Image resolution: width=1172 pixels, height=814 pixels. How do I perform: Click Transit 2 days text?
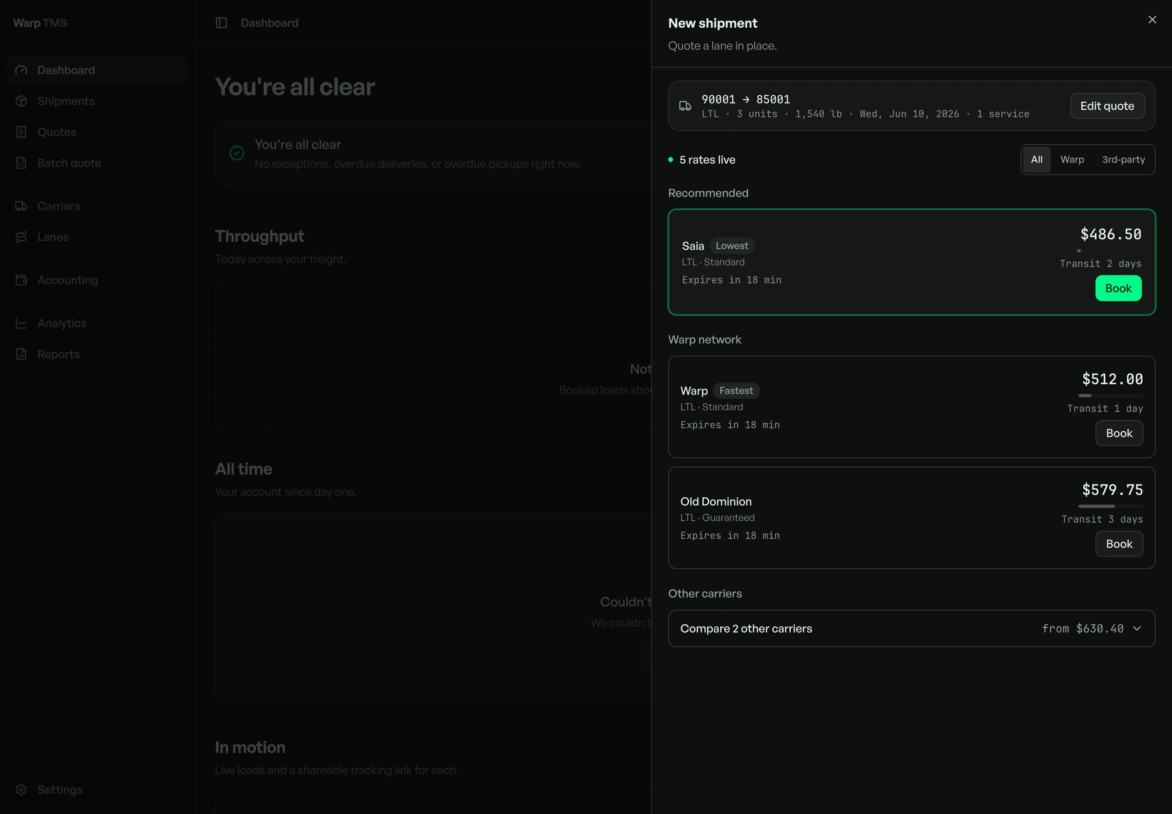1101,264
